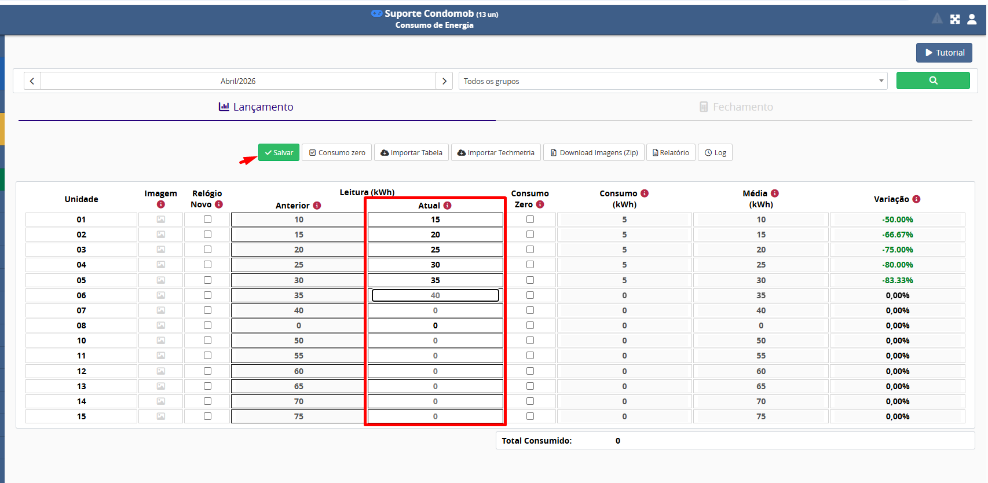Check Consumo Zero for unit 05
This screenshot has width=988, height=483.
530,280
